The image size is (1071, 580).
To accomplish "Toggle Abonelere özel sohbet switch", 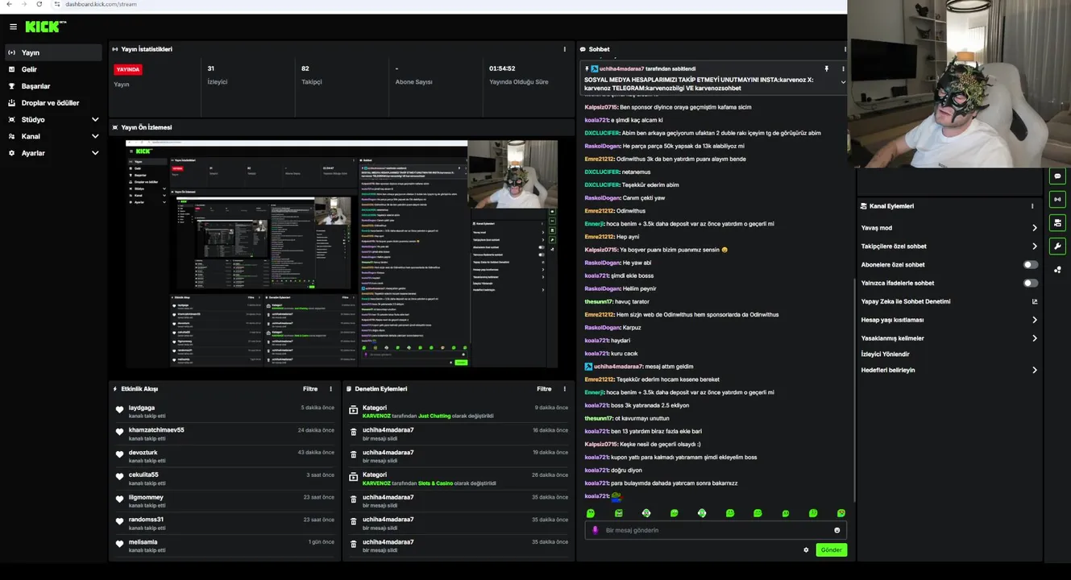I will click(x=1031, y=264).
